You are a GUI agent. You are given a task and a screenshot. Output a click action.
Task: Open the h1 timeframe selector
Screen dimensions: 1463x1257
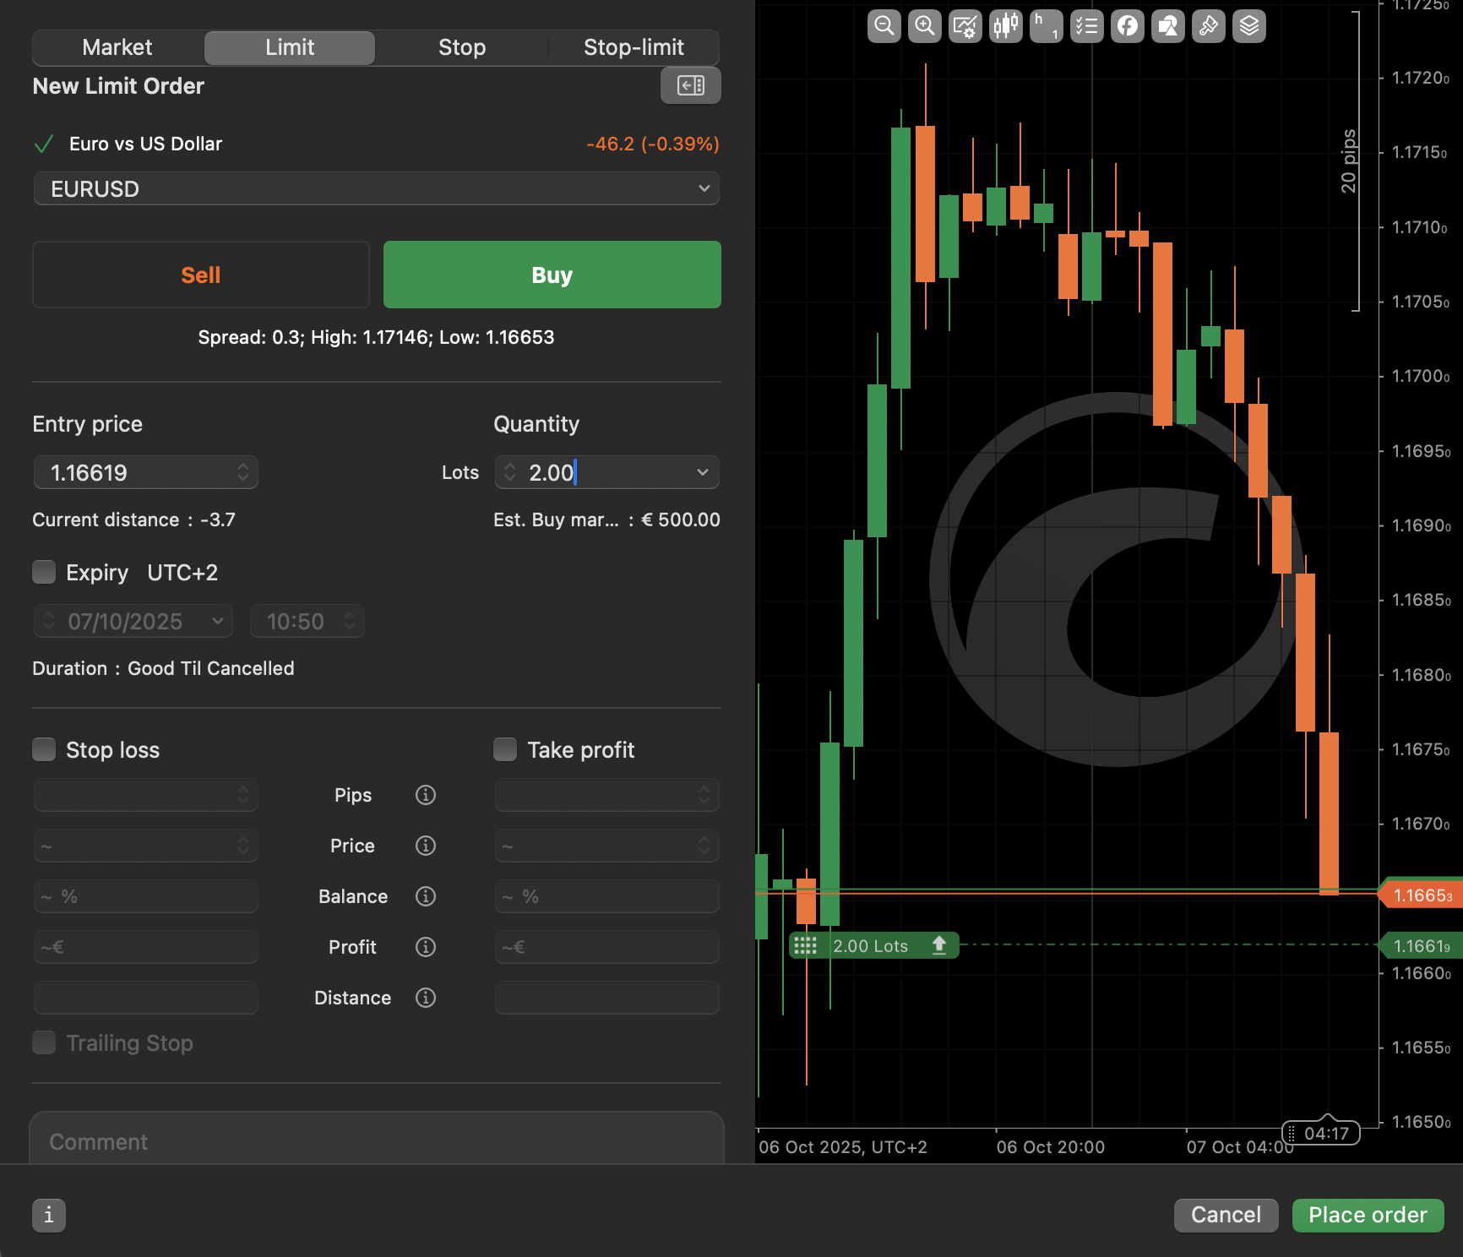click(x=1046, y=26)
